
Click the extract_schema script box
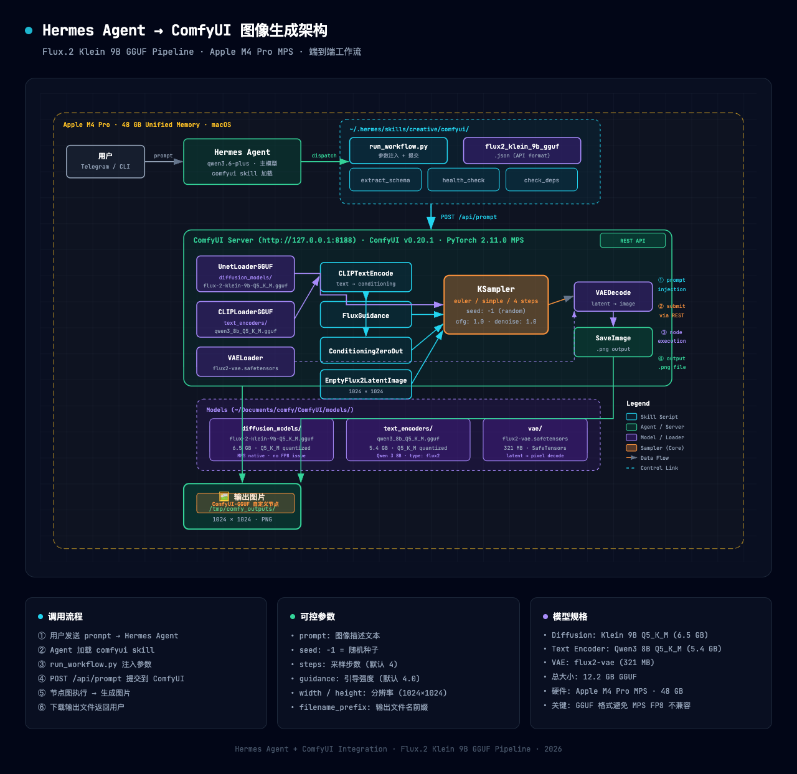pyautogui.click(x=385, y=180)
